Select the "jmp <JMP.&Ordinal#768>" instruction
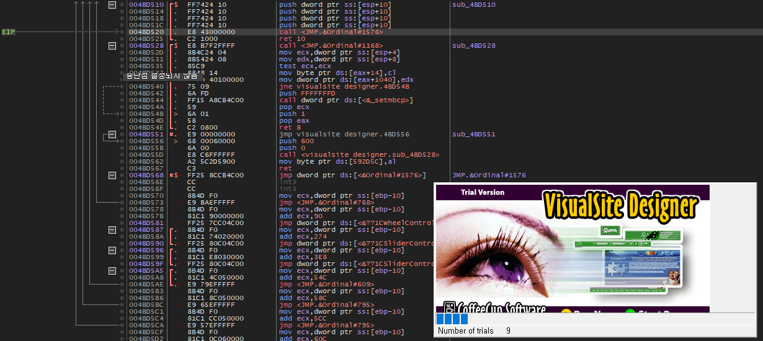 [325, 202]
